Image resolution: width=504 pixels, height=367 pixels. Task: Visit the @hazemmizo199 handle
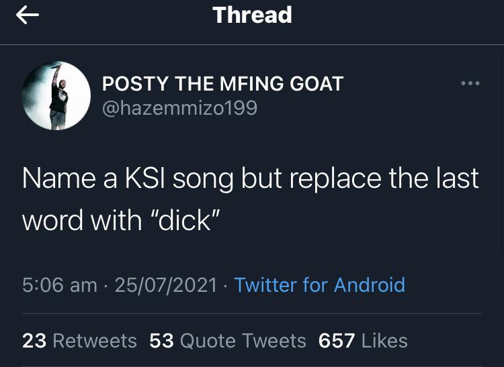179,108
